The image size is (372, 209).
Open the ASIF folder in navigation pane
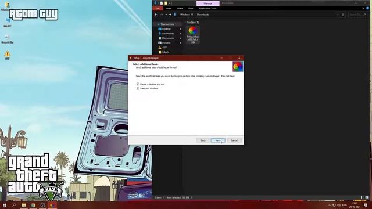click(164, 48)
